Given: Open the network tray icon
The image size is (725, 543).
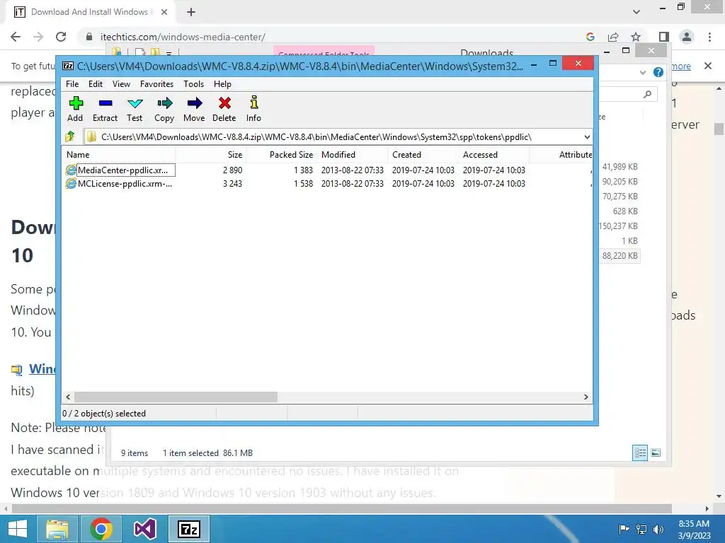Looking at the screenshot, I should point(641,529).
